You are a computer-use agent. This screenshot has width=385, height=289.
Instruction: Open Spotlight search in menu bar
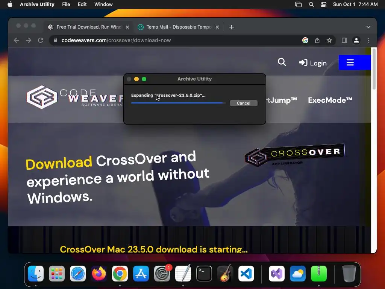coord(311,5)
